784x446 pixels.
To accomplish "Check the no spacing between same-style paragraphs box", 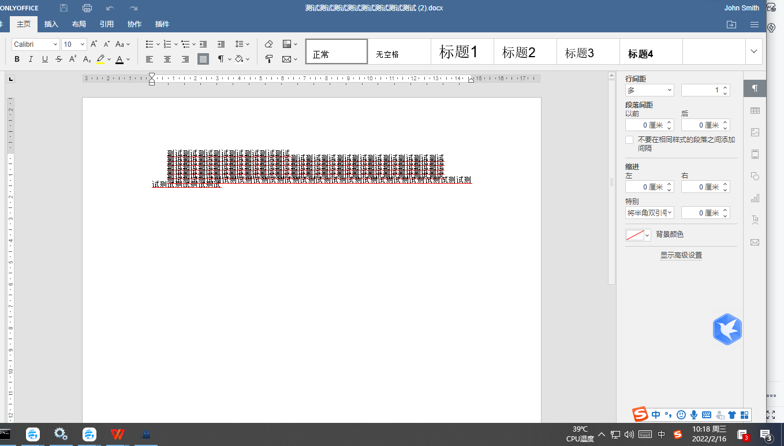I will click(629, 140).
